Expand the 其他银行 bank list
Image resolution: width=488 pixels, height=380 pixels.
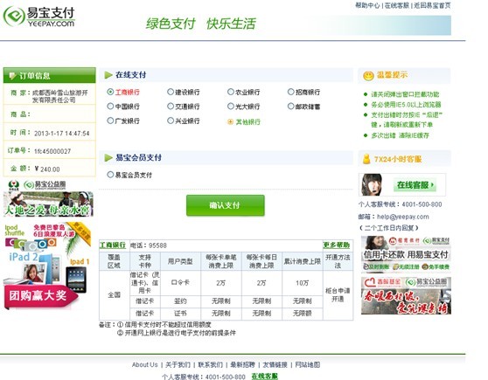[244, 122]
